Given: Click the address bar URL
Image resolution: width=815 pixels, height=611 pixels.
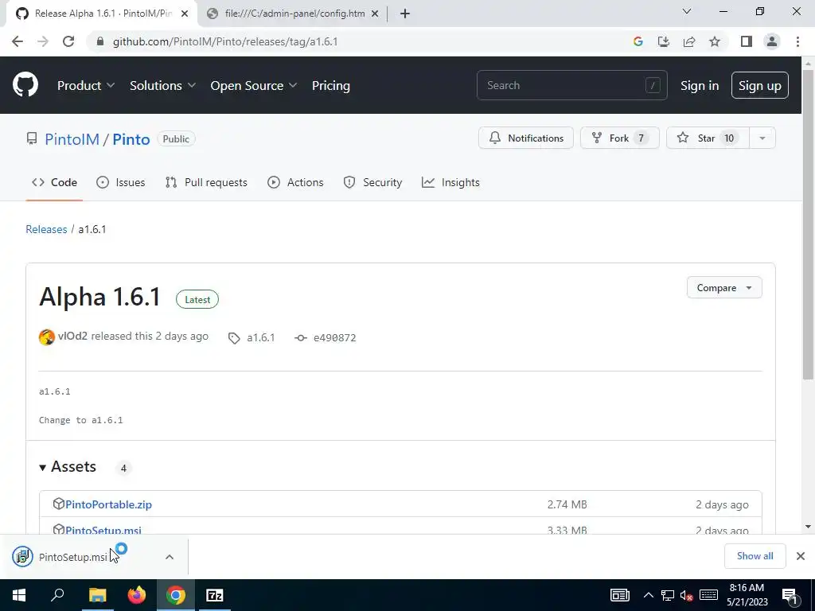Looking at the screenshot, I should [x=225, y=41].
